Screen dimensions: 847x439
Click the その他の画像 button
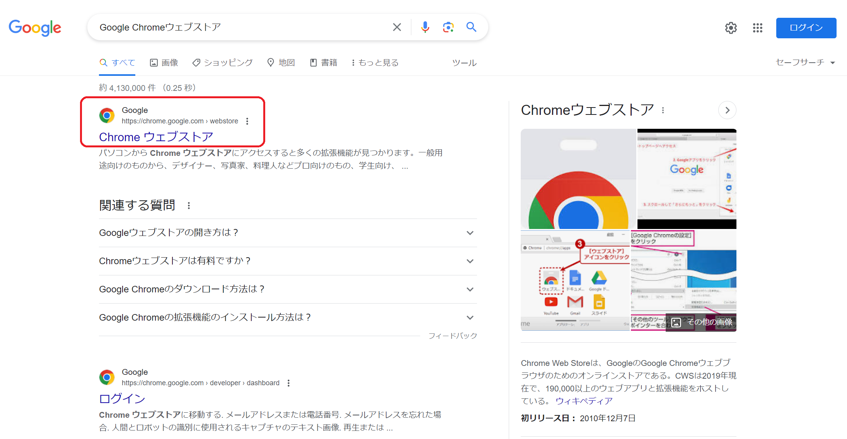coord(701,322)
